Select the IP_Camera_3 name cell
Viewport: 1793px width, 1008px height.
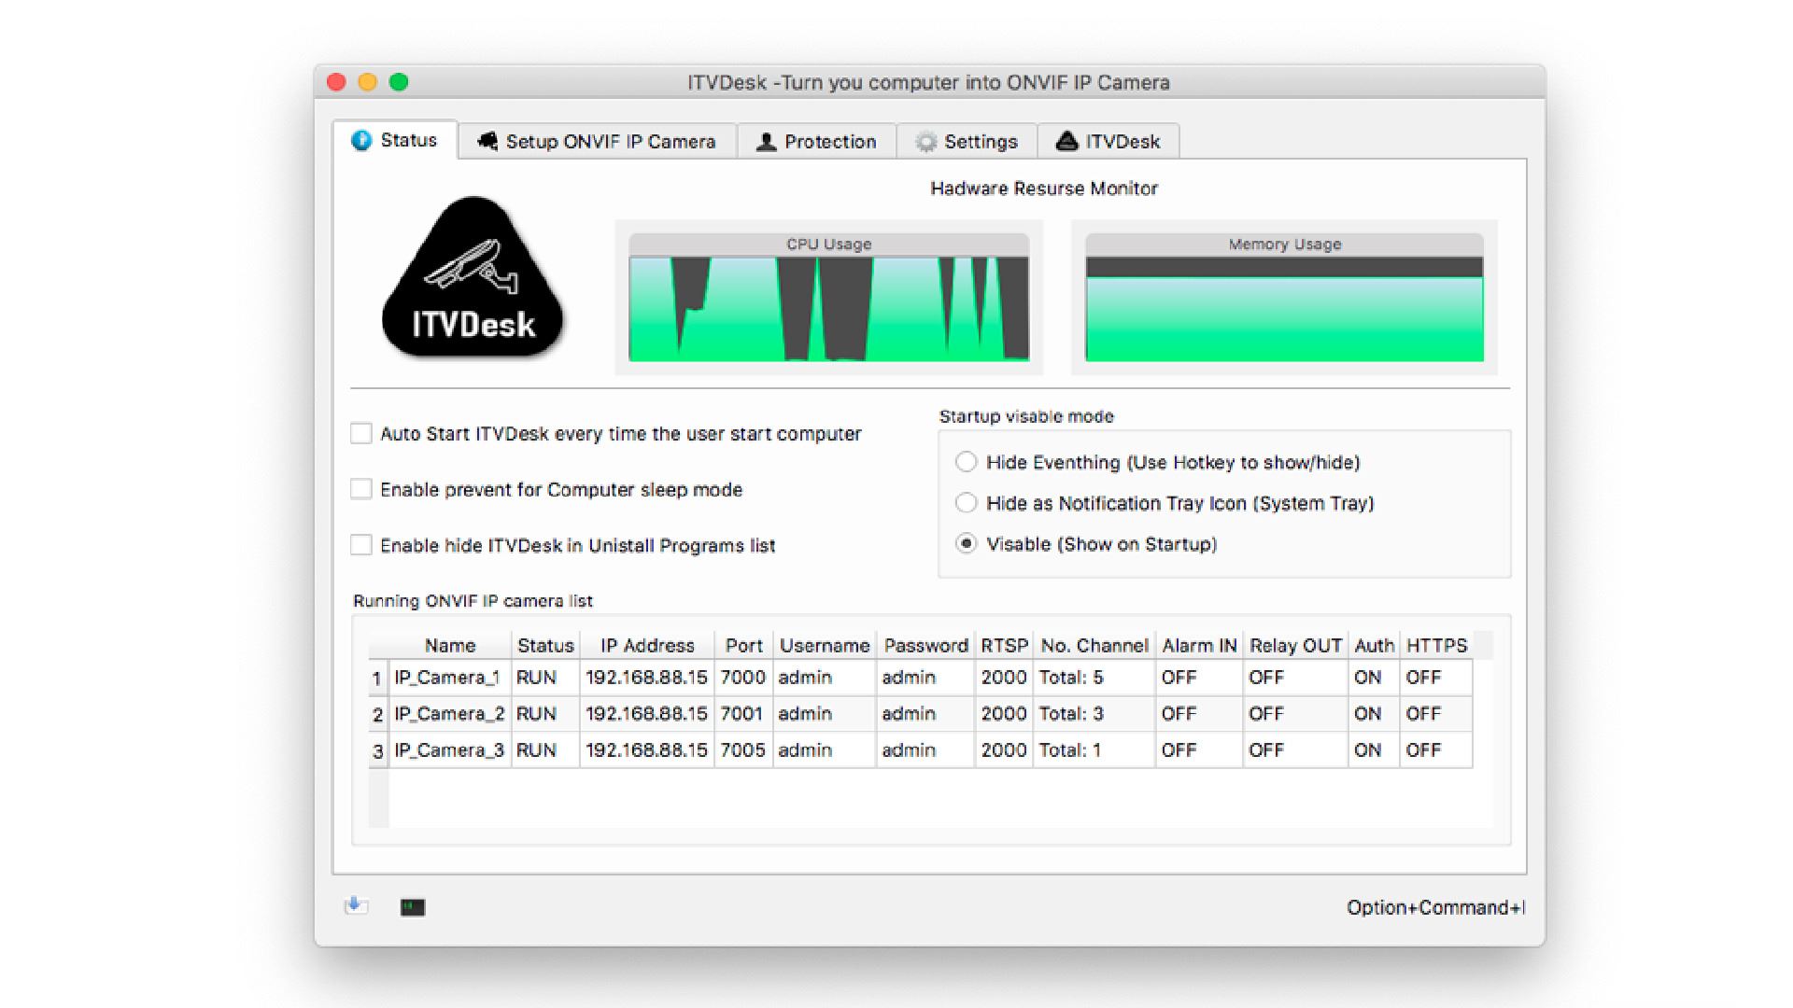(x=450, y=750)
